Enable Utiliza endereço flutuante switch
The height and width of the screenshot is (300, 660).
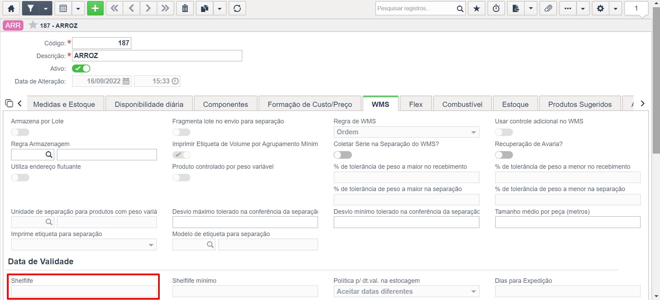click(x=20, y=178)
